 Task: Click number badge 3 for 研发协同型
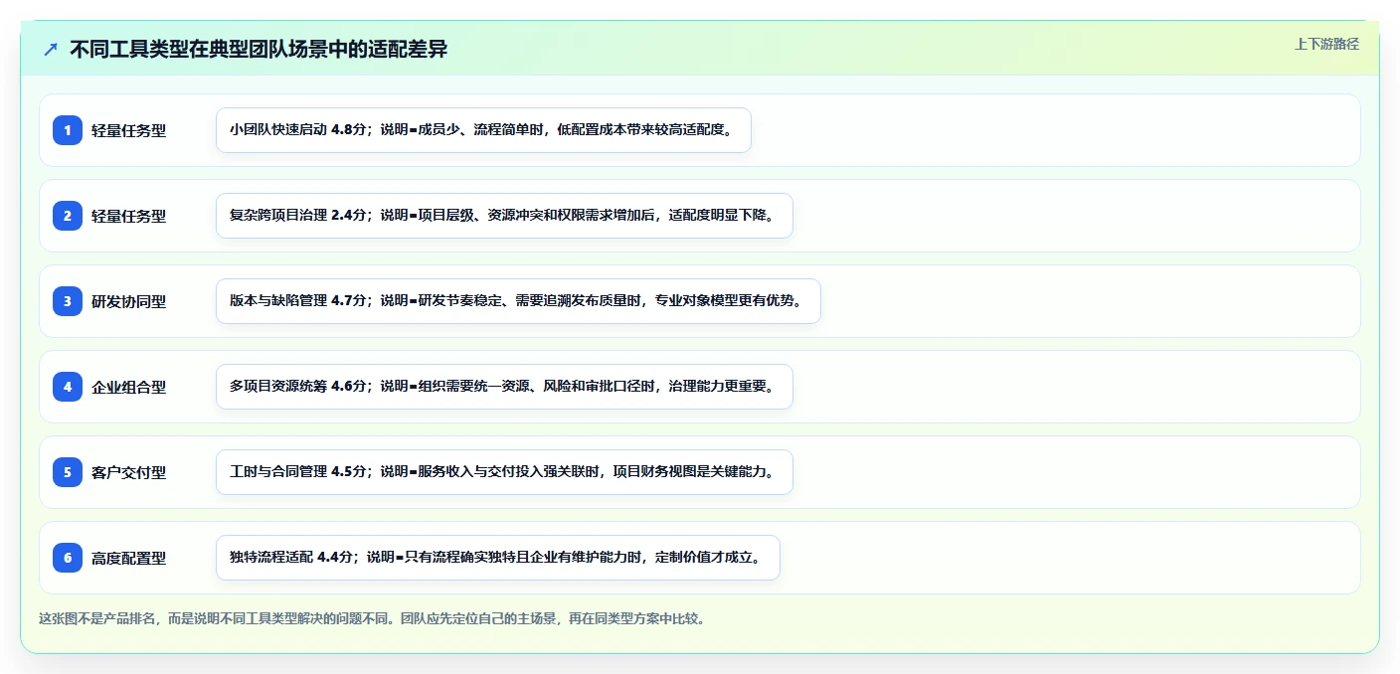point(68,301)
